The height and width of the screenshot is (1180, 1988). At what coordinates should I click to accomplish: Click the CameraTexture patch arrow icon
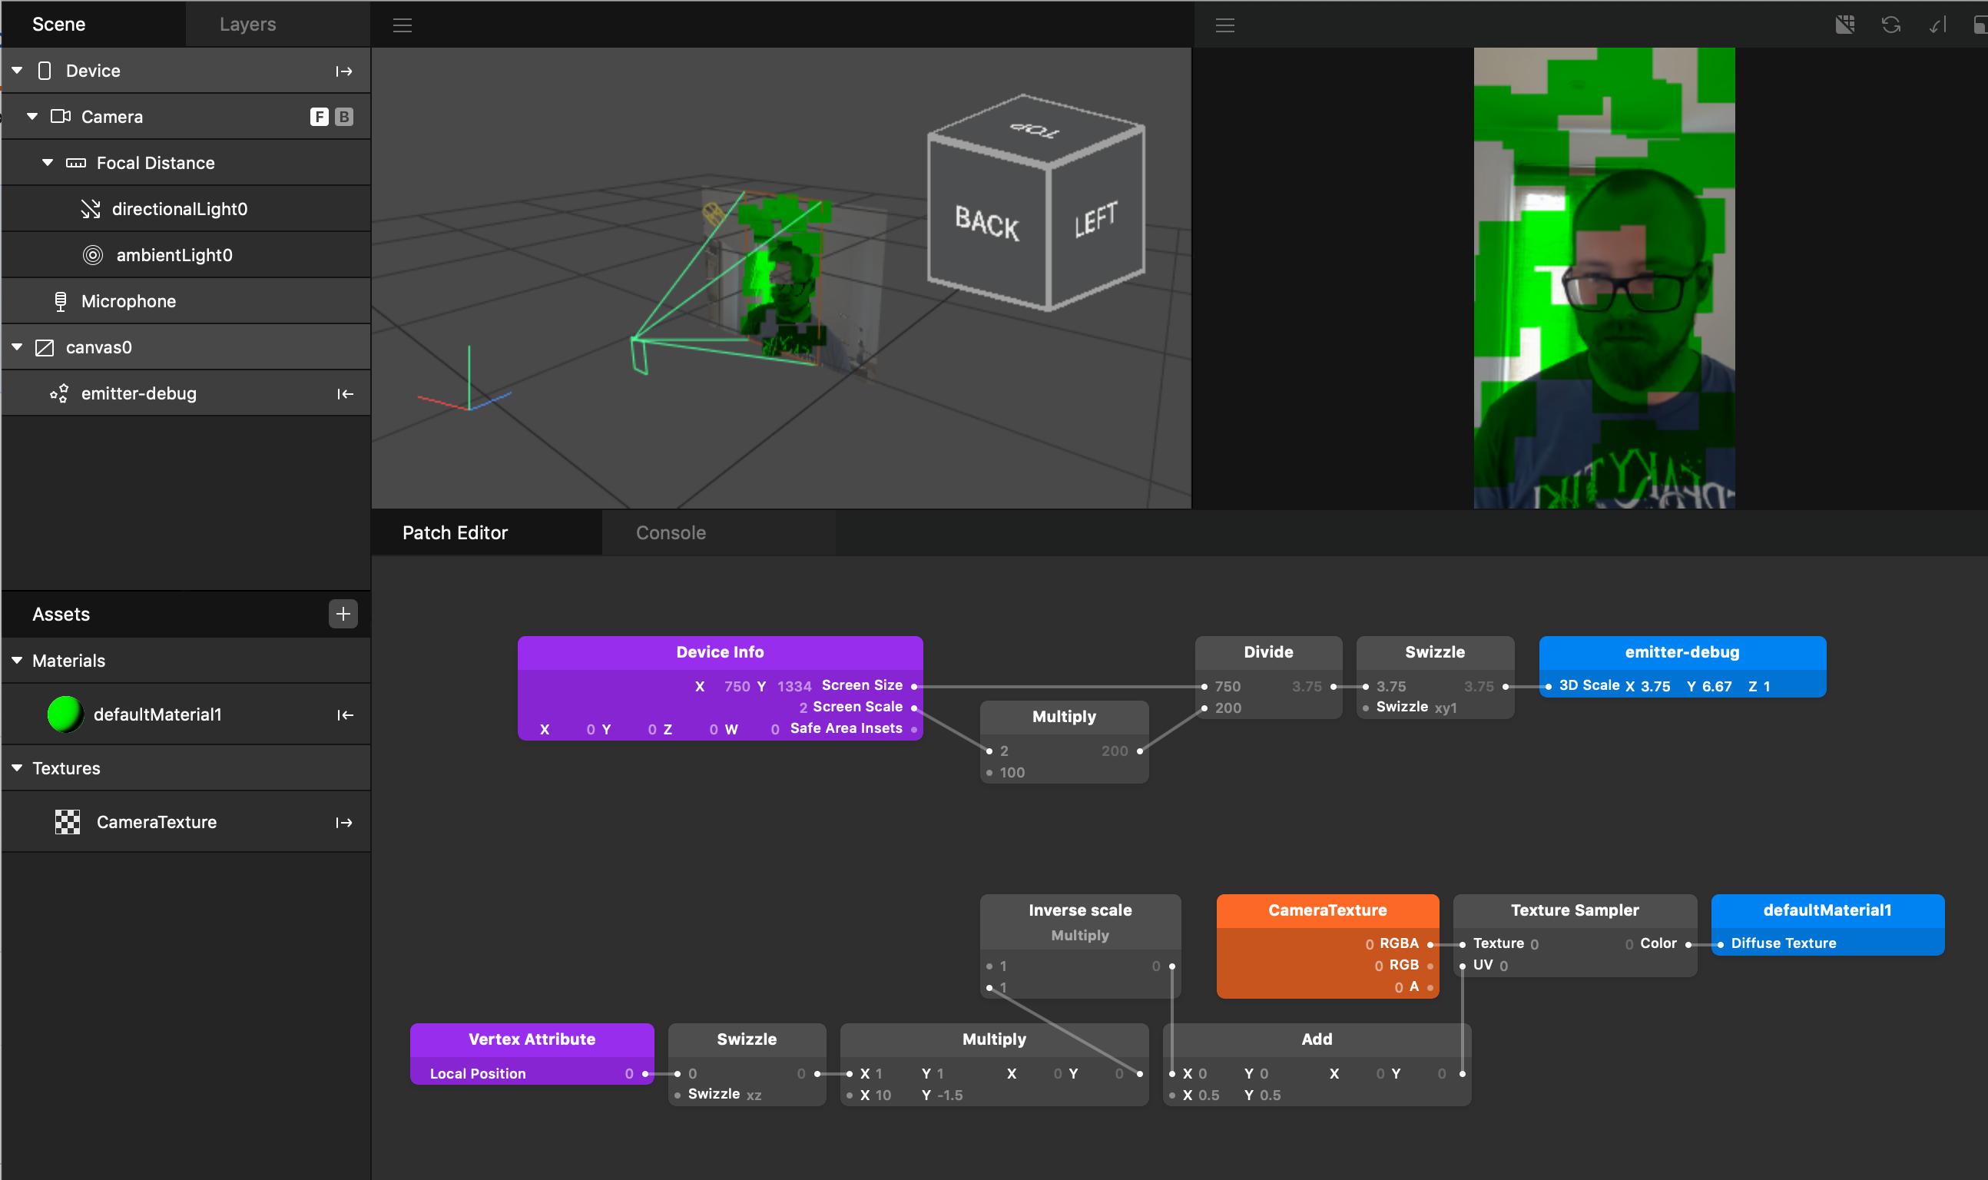tap(343, 823)
